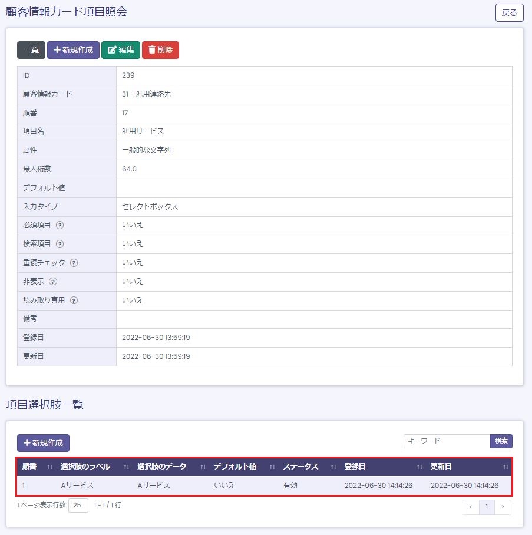Image resolution: width=532 pixels, height=535 pixels.
Task: Click the help icon beside 必須項目
Action: 60,225
